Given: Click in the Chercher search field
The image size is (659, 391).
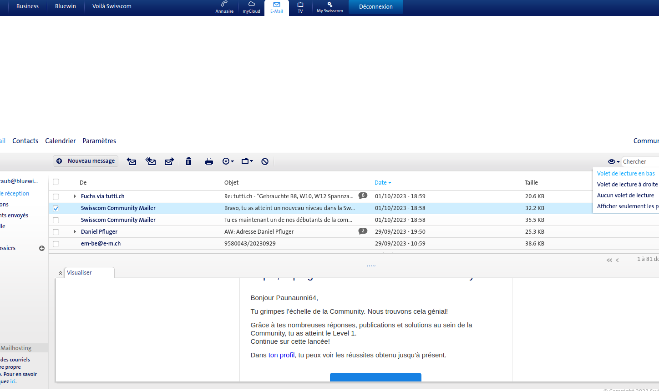Looking at the screenshot, I should tap(639, 161).
